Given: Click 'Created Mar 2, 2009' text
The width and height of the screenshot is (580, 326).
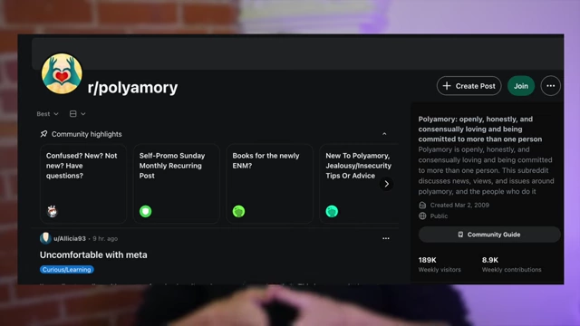Looking at the screenshot, I should click(x=459, y=205).
